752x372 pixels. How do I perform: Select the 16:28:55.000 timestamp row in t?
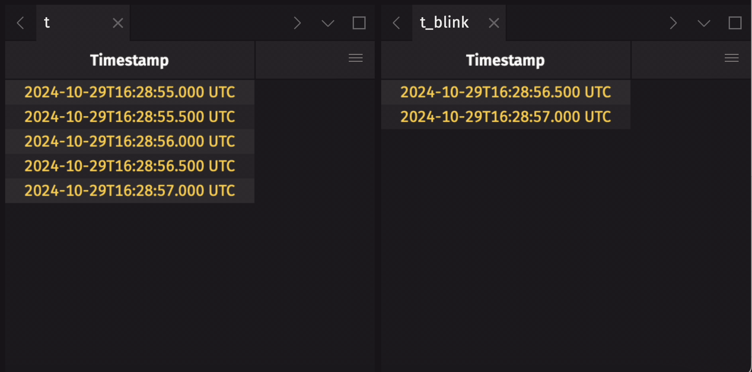click(130, 92)
